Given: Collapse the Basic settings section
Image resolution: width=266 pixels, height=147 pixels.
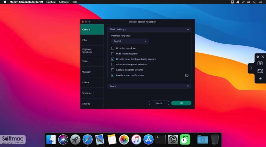Looking at the screenshot, I should 149,29.
